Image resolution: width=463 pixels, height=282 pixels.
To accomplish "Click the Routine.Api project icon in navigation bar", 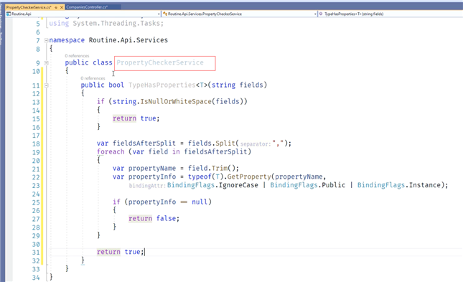I will click(x=9, y=14).
